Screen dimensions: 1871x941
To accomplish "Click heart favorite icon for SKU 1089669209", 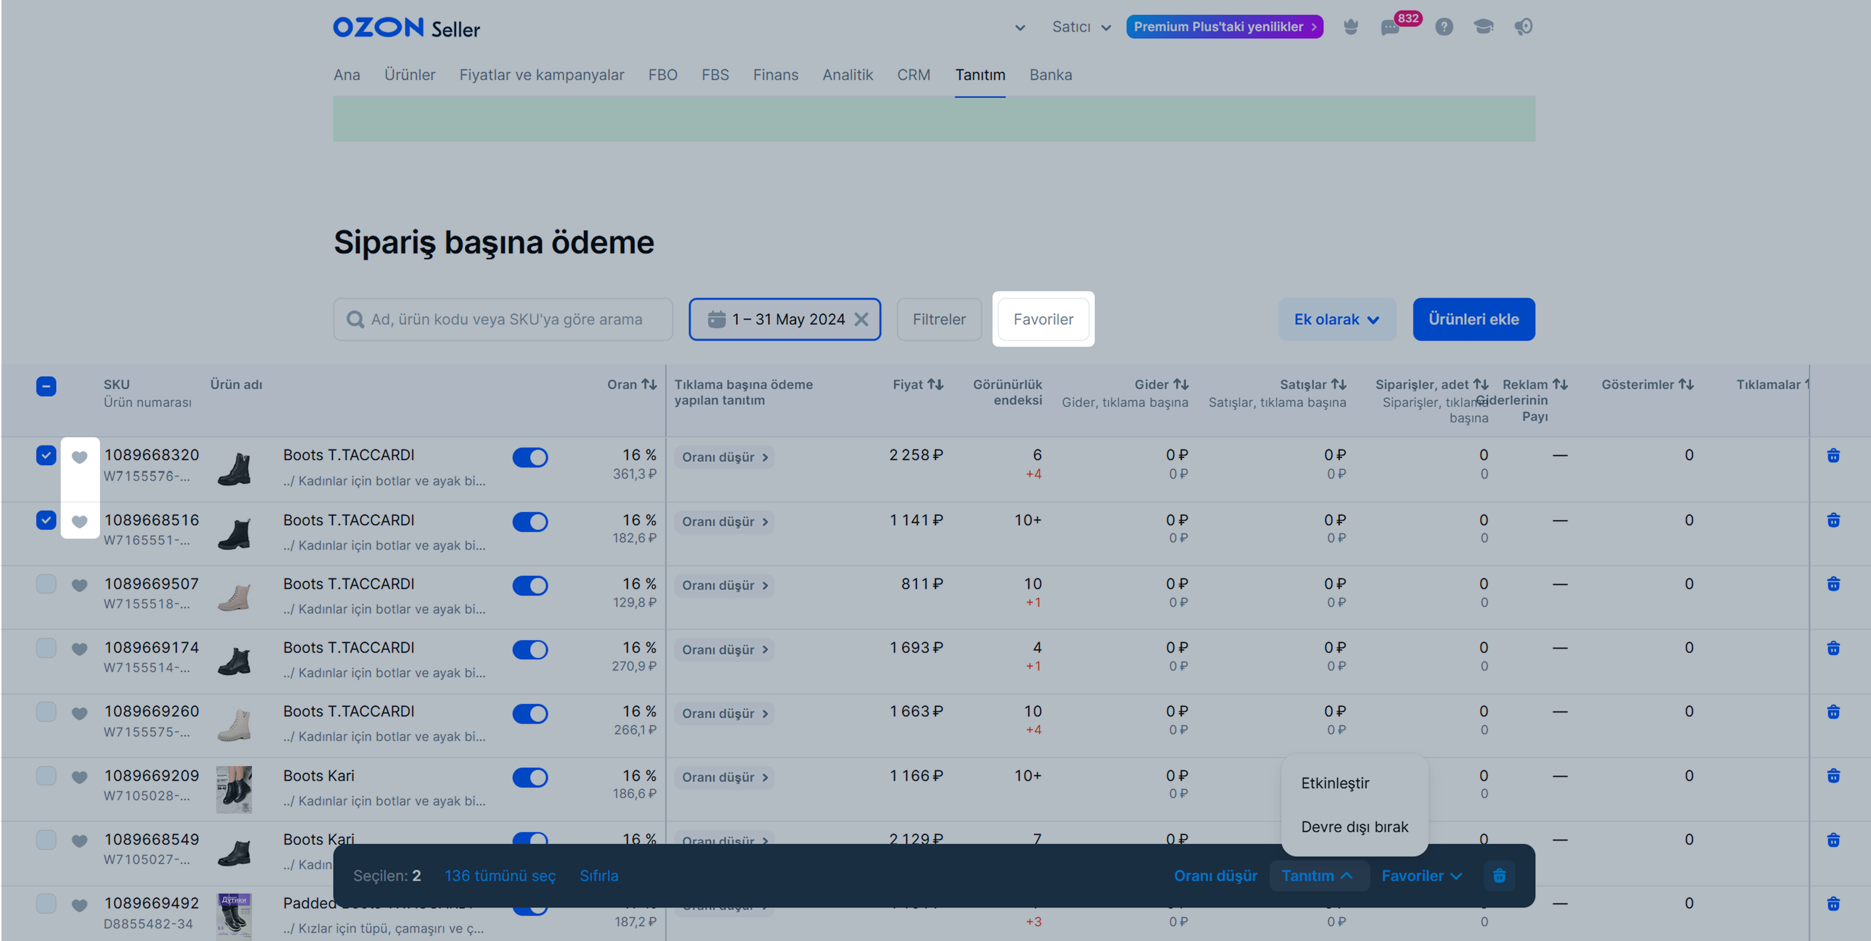I will click(80, 778).
